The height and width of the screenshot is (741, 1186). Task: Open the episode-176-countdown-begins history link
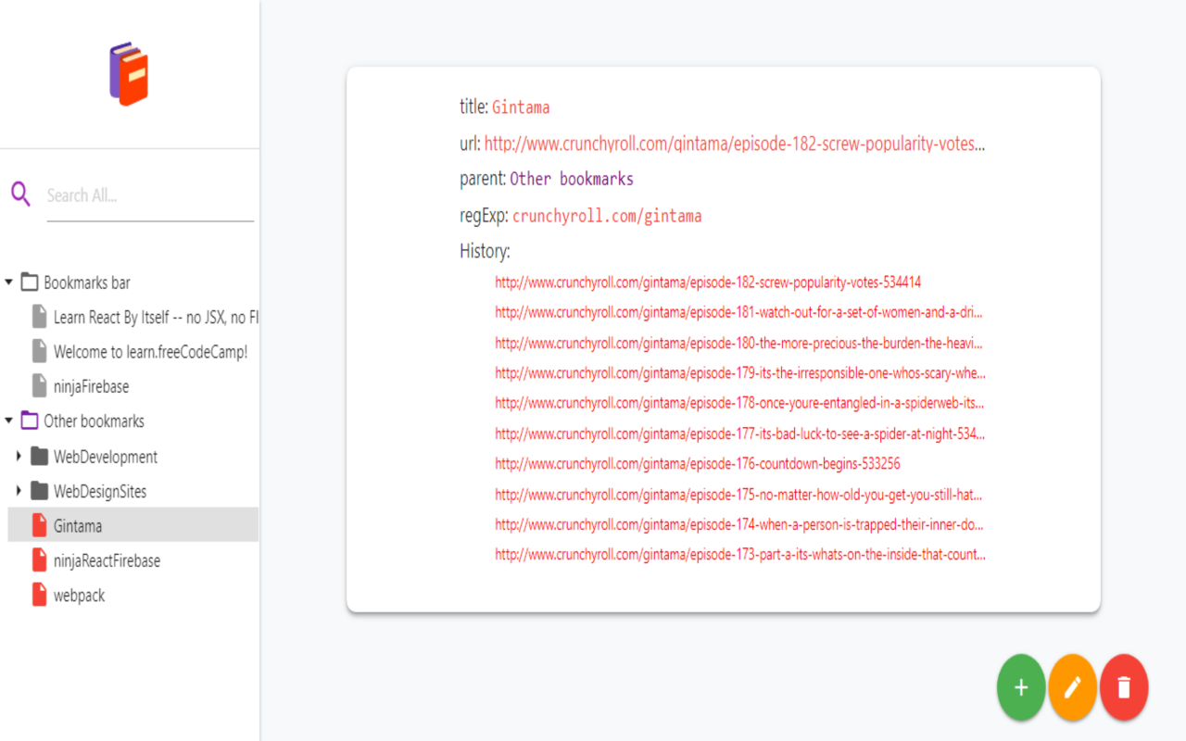pyautogui.click(x=698, y=463)
